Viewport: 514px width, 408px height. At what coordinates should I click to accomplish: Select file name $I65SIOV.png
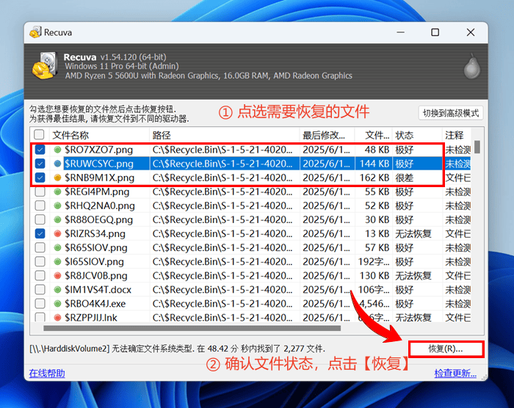pos(95,261)
